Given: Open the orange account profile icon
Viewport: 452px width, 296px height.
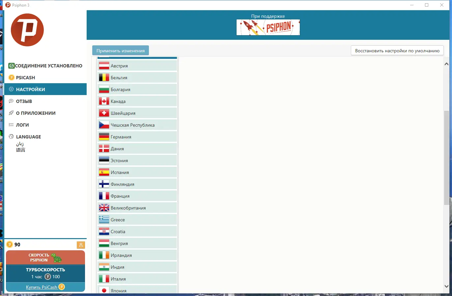Looking at the screenshot, I should pyautogui.click(x=81, y=245).
